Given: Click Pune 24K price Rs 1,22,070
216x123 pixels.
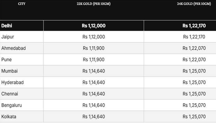Looking at the screenshot, I should [x=194, y=60].
